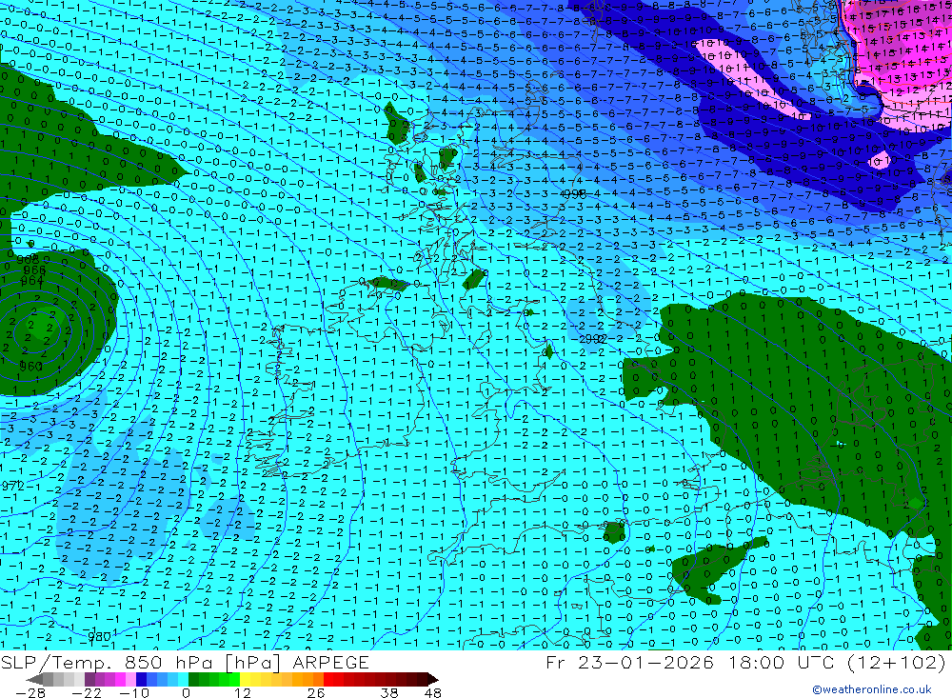Click the 18:00 UTC time label

783,662
